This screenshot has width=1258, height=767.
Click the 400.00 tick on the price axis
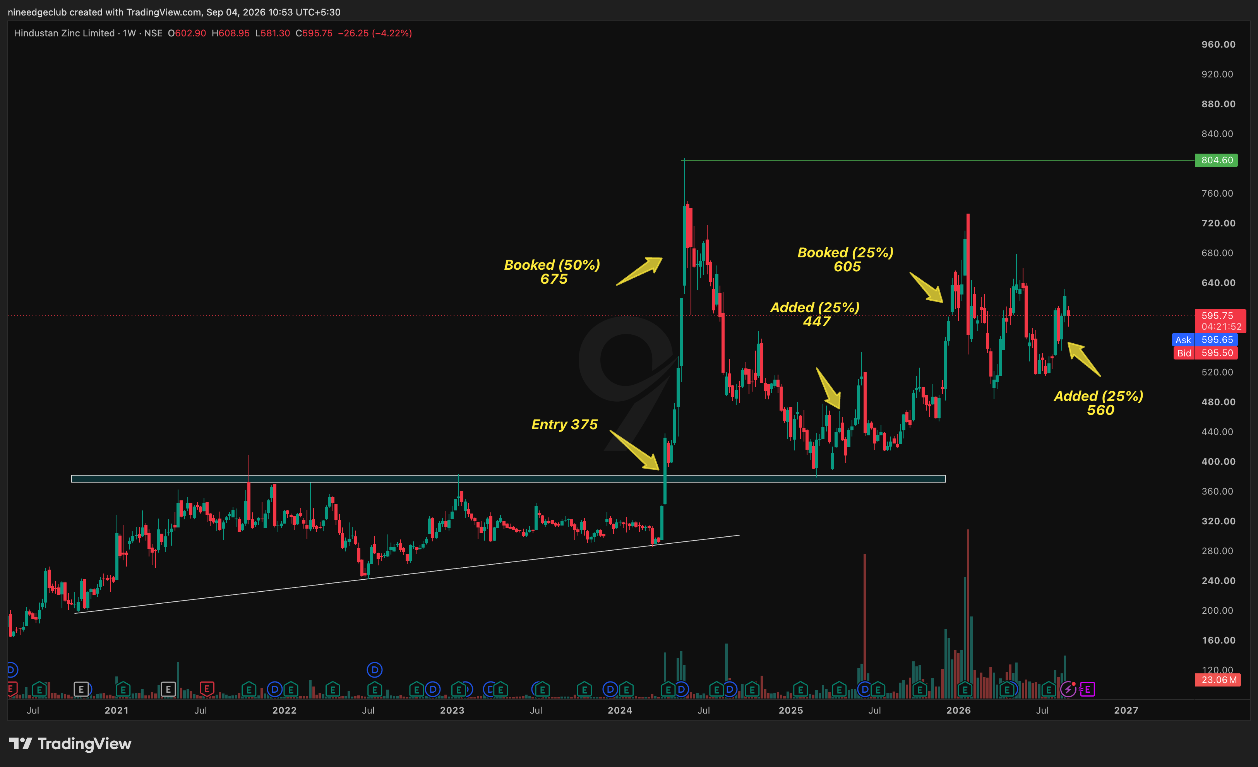click(1218, 461)
